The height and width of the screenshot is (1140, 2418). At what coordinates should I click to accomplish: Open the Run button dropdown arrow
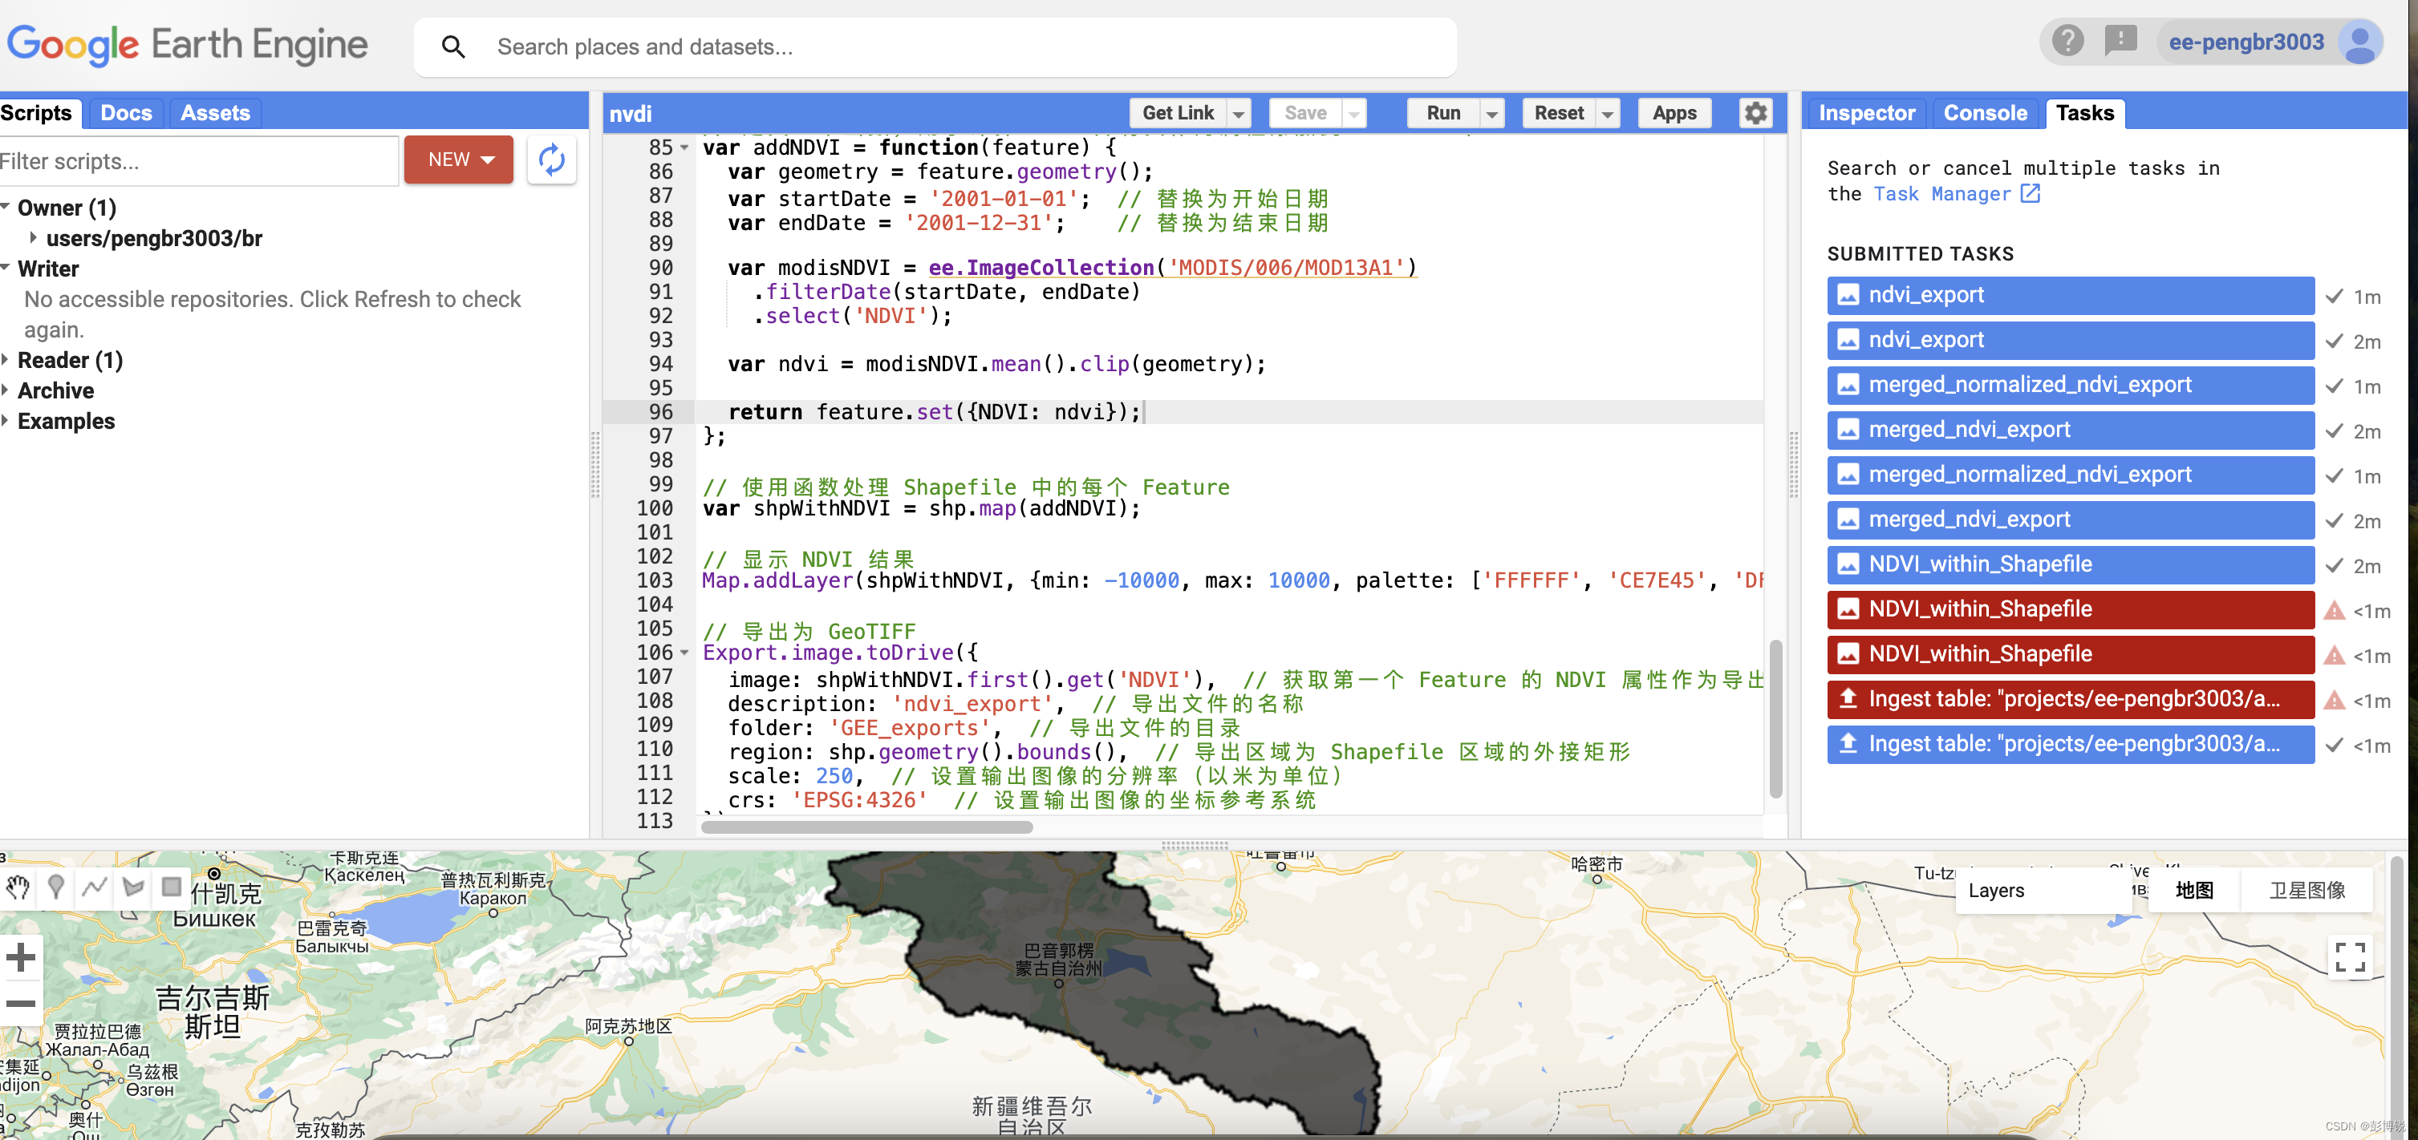coord(1491,114)
